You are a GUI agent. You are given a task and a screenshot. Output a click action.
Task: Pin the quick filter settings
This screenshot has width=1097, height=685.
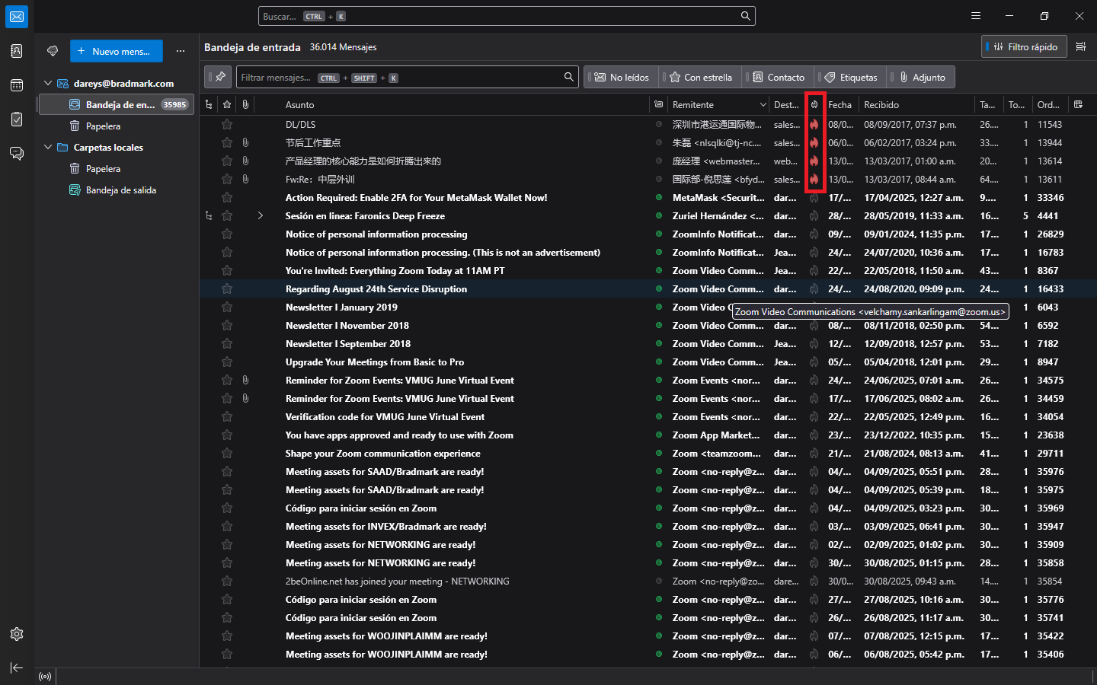[x=219, y=77]
